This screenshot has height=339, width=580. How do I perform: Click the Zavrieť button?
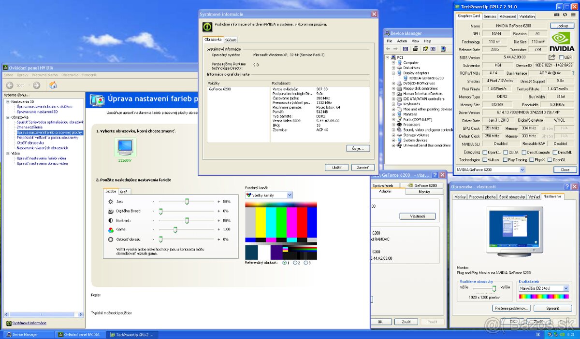[x=362, y=168]
